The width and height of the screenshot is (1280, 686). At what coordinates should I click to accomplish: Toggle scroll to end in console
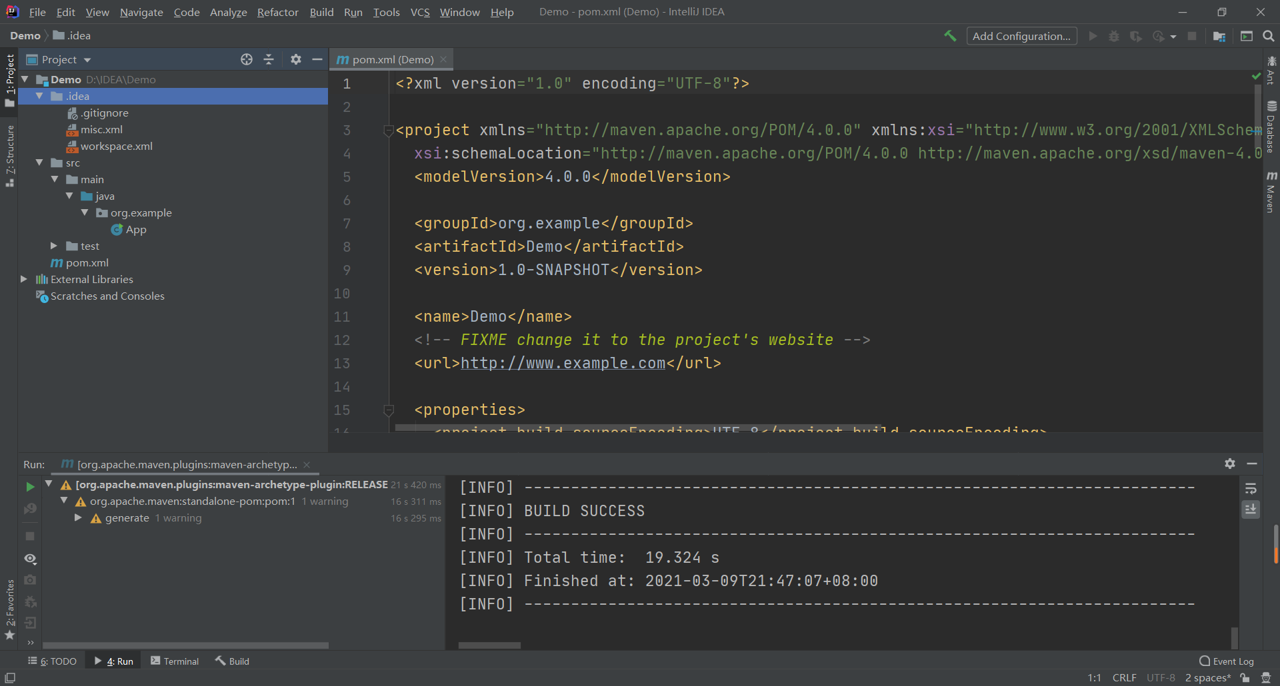(1251, 510)
